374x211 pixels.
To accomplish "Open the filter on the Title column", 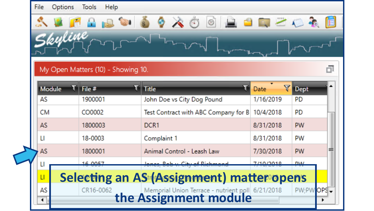I will [246, 88].
